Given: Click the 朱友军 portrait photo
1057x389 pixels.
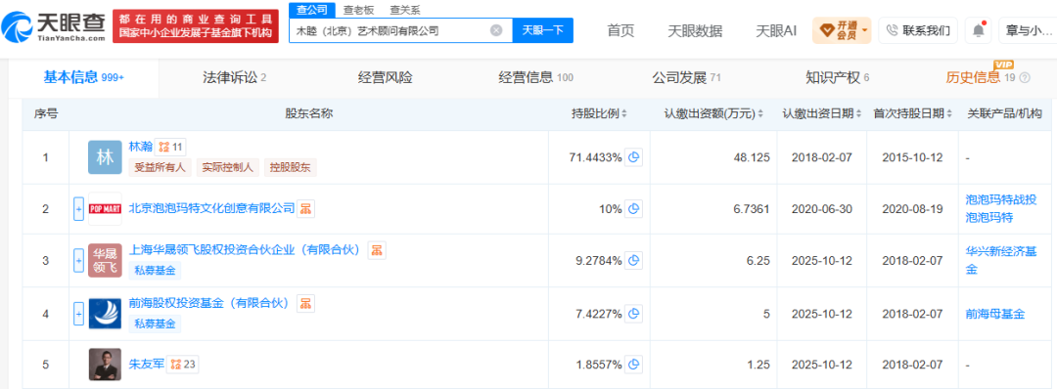Looking at the screenshot, I should 105,365.
